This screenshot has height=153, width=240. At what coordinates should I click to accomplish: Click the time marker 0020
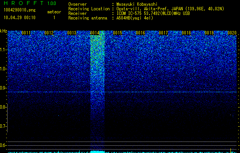(x=232, y=33)
